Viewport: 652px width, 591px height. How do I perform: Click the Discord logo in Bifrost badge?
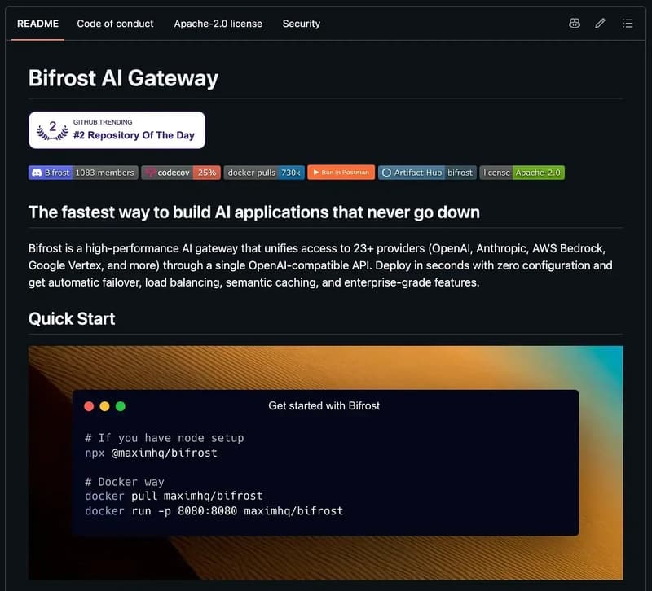37,173
